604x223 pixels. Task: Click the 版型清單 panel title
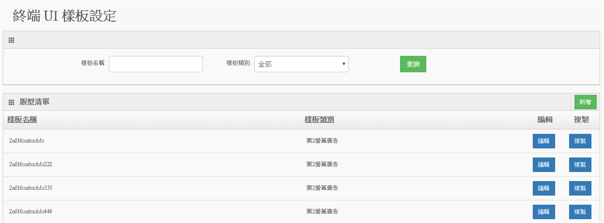pyautogui.click(x=34, y=102)
